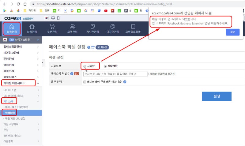
Task: Click the browser forward arrow
Action: (12, 4)
